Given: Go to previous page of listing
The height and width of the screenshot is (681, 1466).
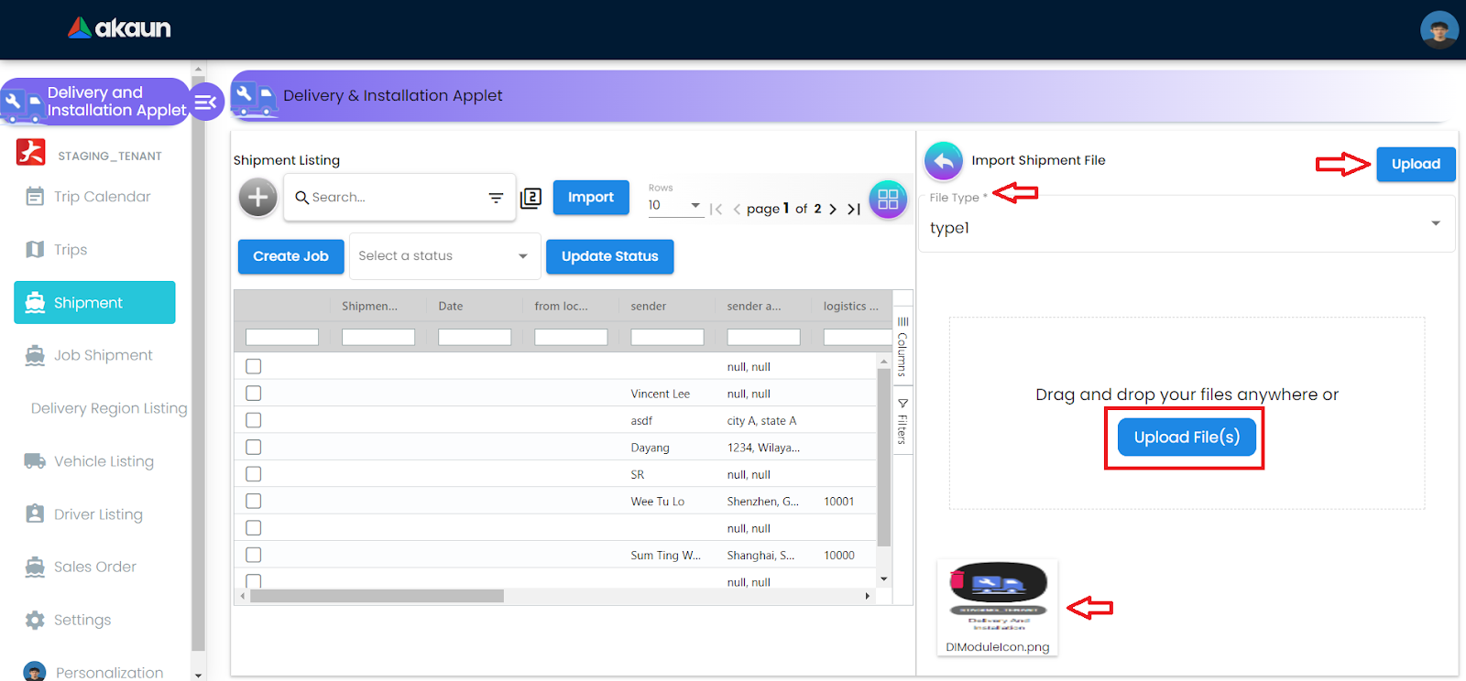Looking at the screenshot, I should (737, 210).
